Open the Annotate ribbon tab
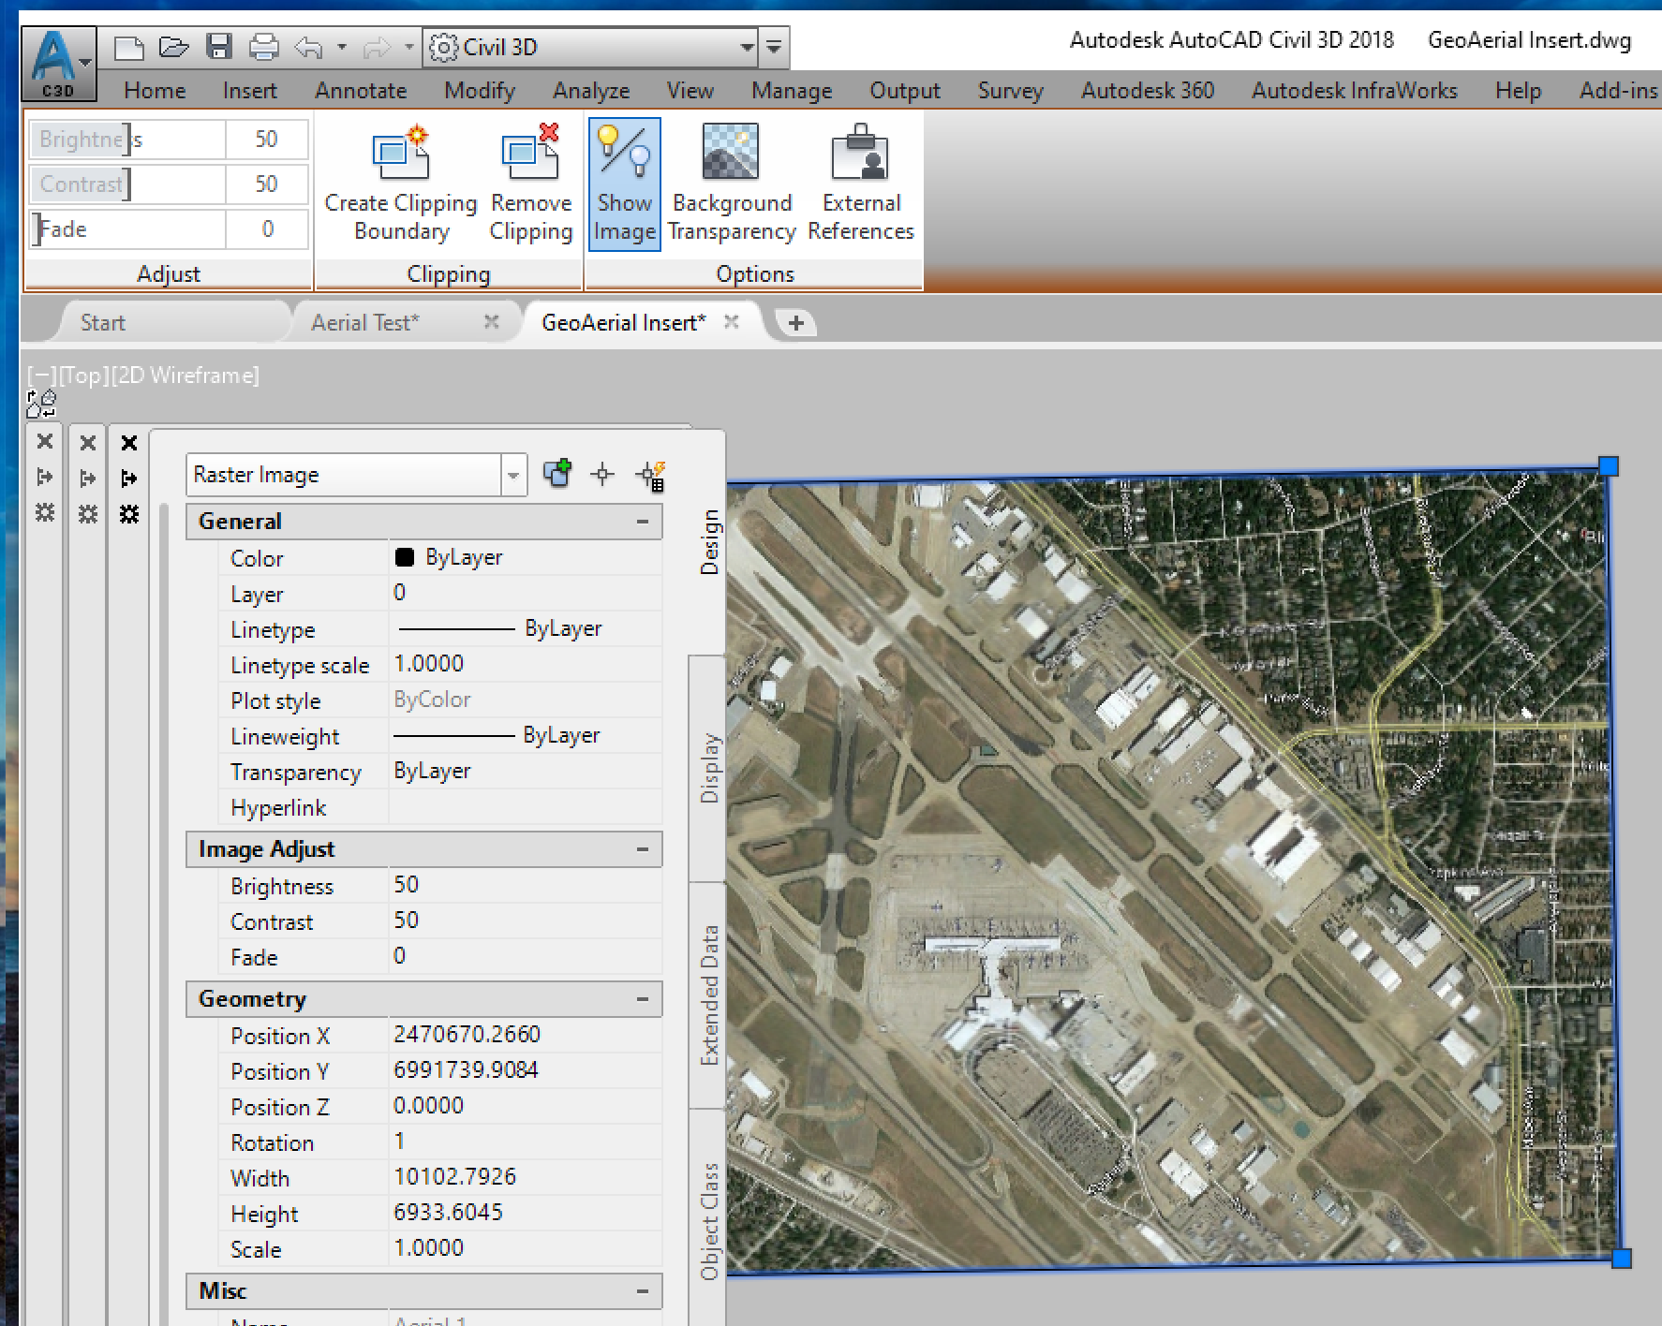Image resolution: width=1662 pixels, height=1326 pixels. [x=361, y=91]
